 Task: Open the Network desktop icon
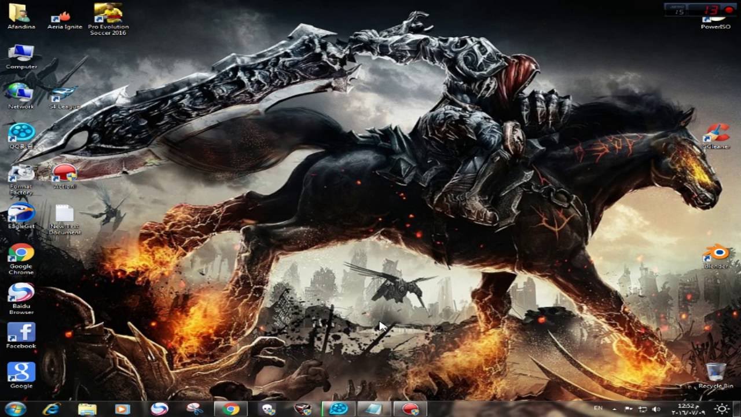pos(21,96)
